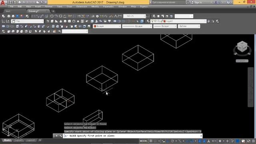Switch to the Layout1 tab
This screenshot has width=256, height=144.
(19, 140)
